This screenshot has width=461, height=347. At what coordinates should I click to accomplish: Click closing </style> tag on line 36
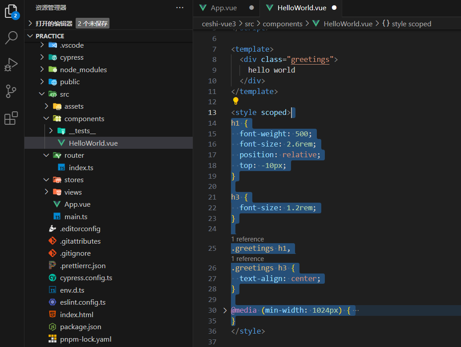pyautogui.click(x=248, y=331)
